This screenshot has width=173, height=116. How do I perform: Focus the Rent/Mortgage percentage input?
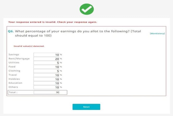tap(46, 59)
